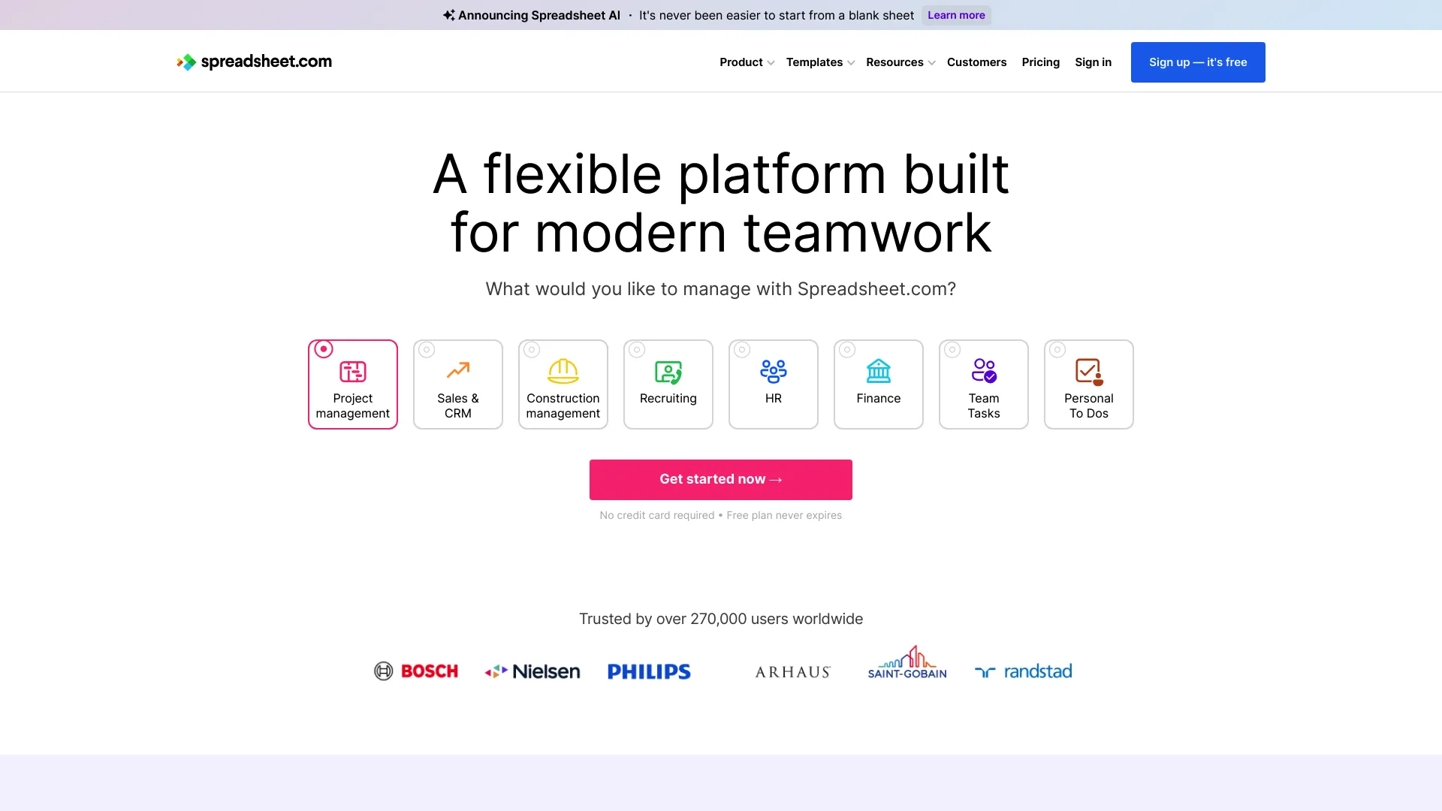Click the Construction hard hat icon
This screenshot has height=811, width=1442.
pos(563,371)
